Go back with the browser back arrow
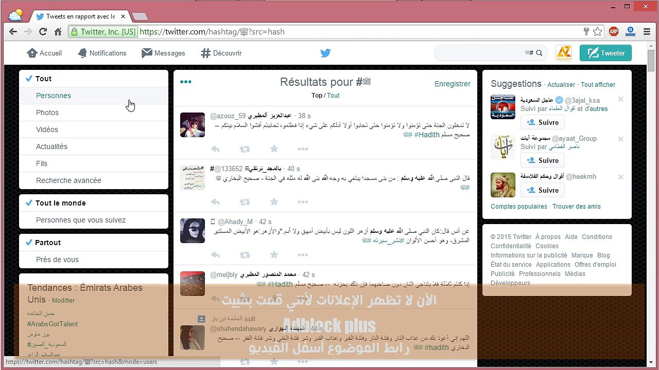659x370 pixels. click(13, 32)
